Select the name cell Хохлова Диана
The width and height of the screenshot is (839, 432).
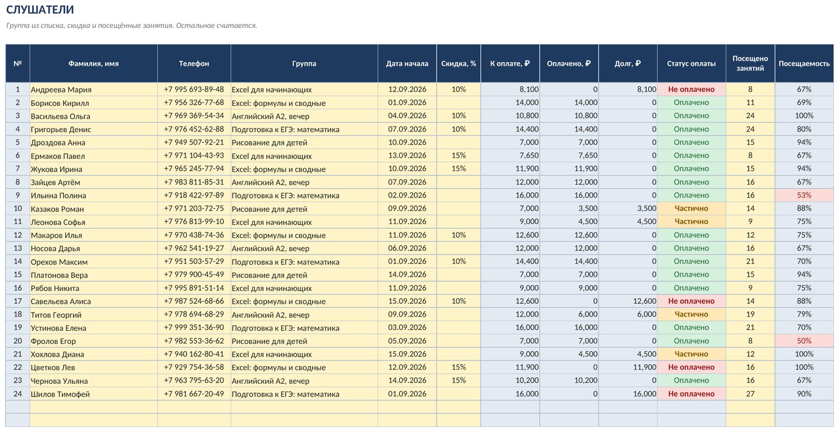(93, 354)
